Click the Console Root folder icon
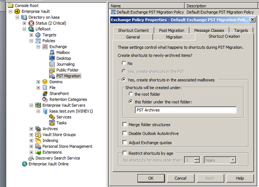 coord(10,5)
